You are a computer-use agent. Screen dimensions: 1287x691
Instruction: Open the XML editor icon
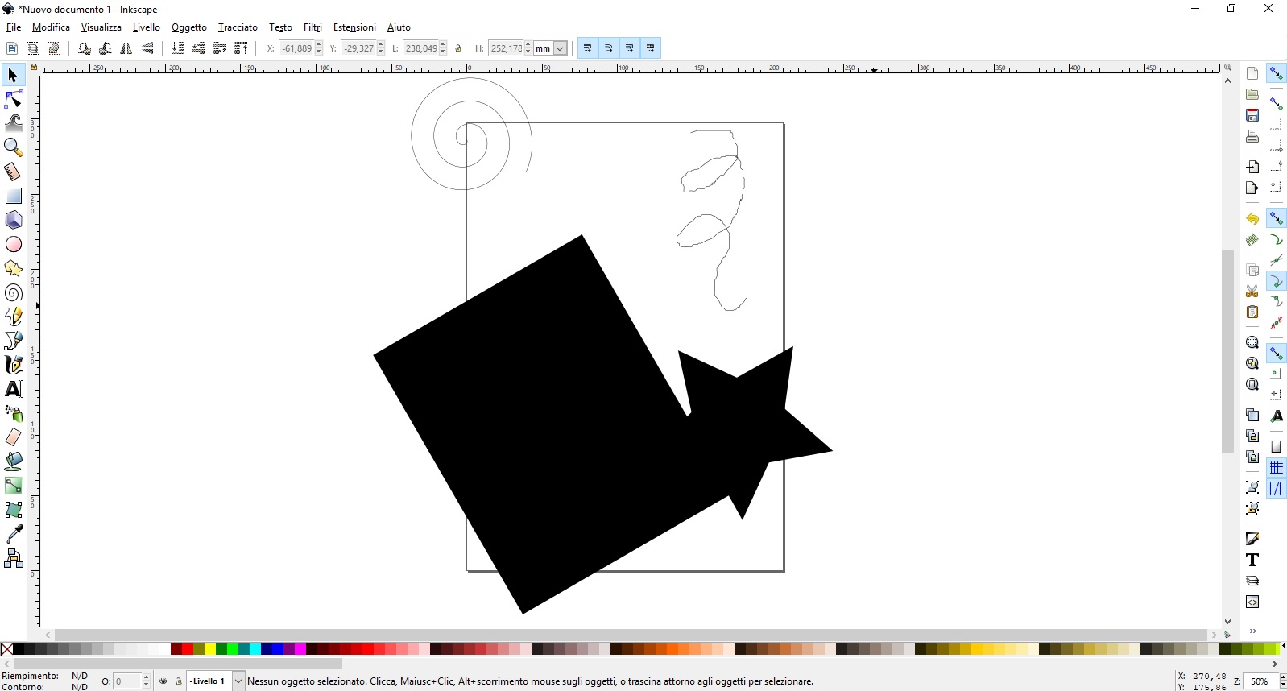click(x=1252, y=602)
